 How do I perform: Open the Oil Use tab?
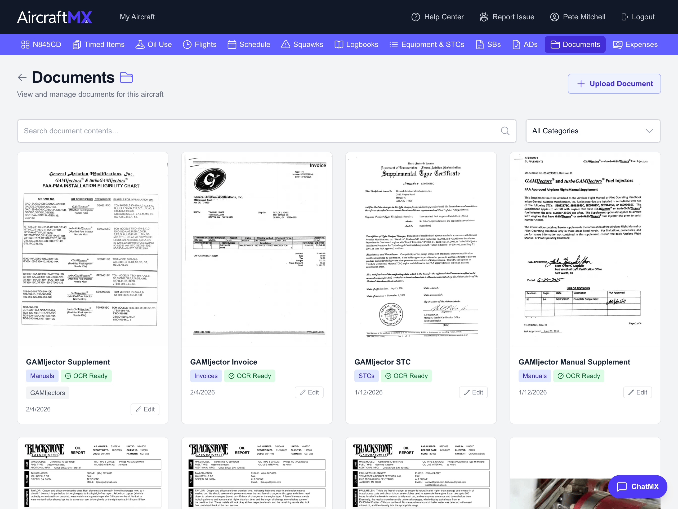tap(154, 45)
